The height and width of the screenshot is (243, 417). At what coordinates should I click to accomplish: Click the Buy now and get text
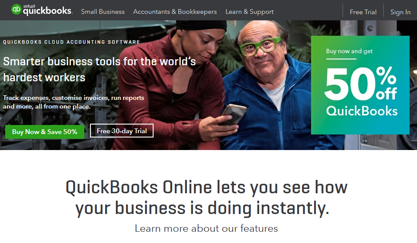coord(349,51)
